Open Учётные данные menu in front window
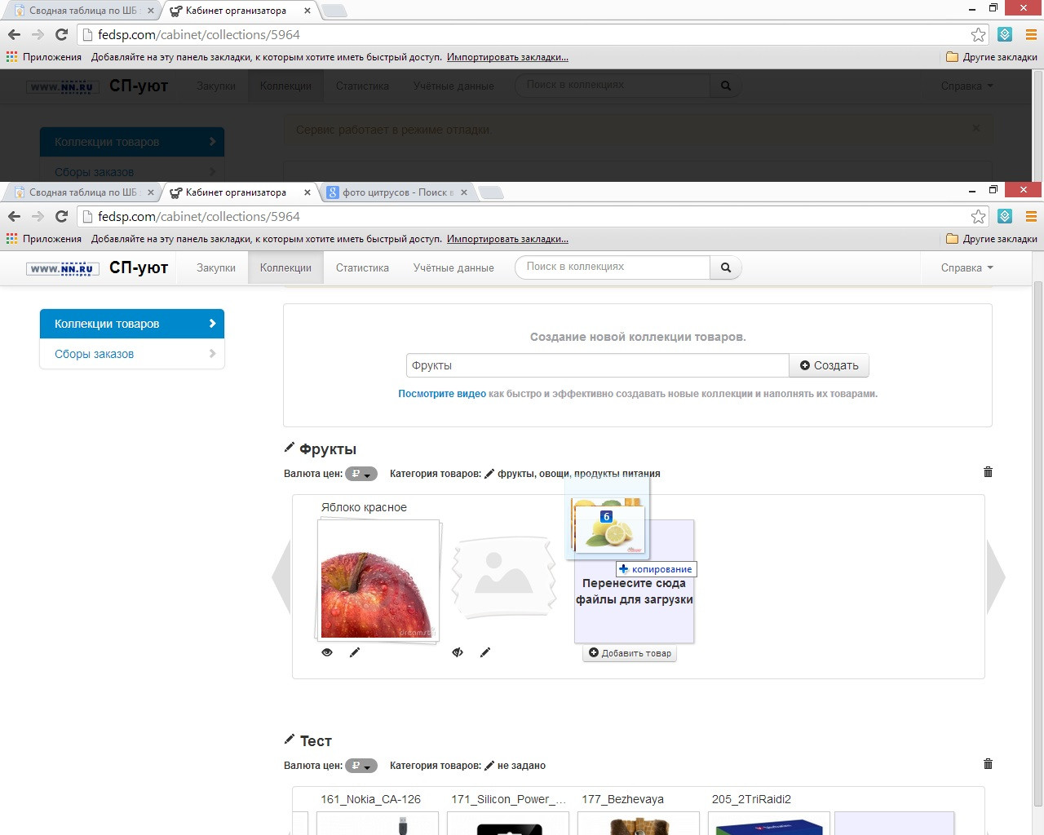1044x835 pixels. [453, 267]
